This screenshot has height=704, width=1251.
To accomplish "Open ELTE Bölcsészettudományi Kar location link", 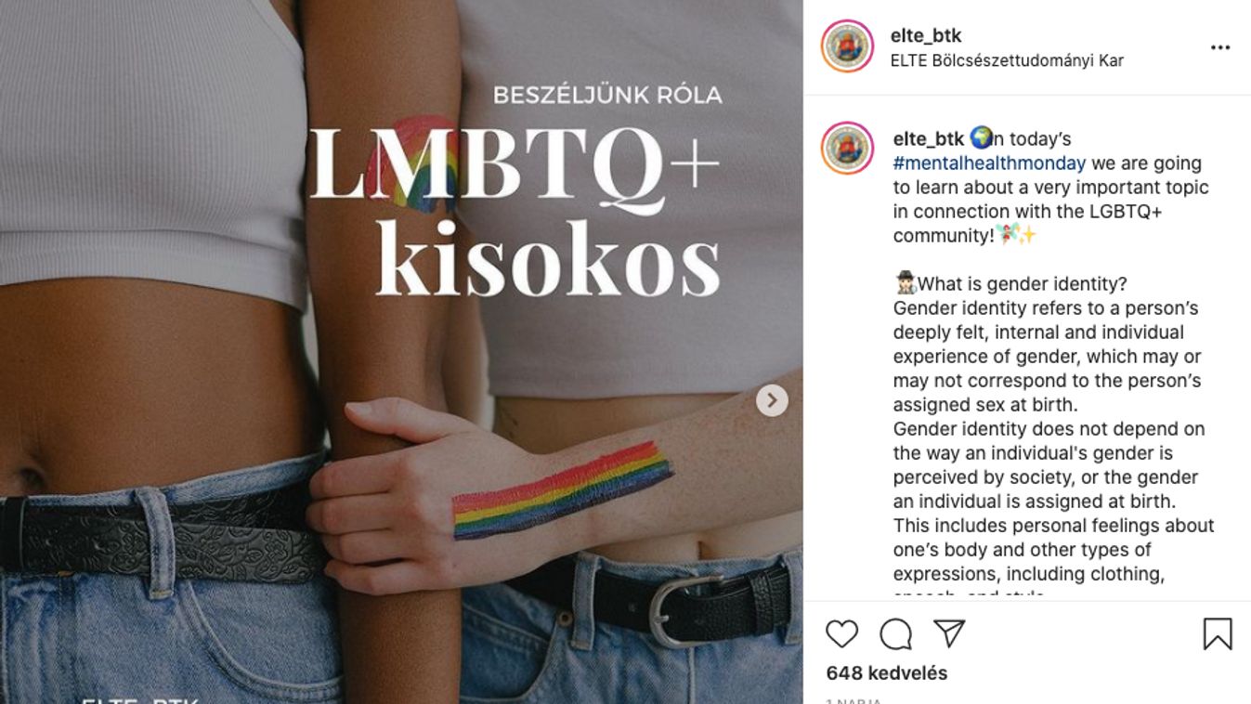I will tap(1007, 60).
